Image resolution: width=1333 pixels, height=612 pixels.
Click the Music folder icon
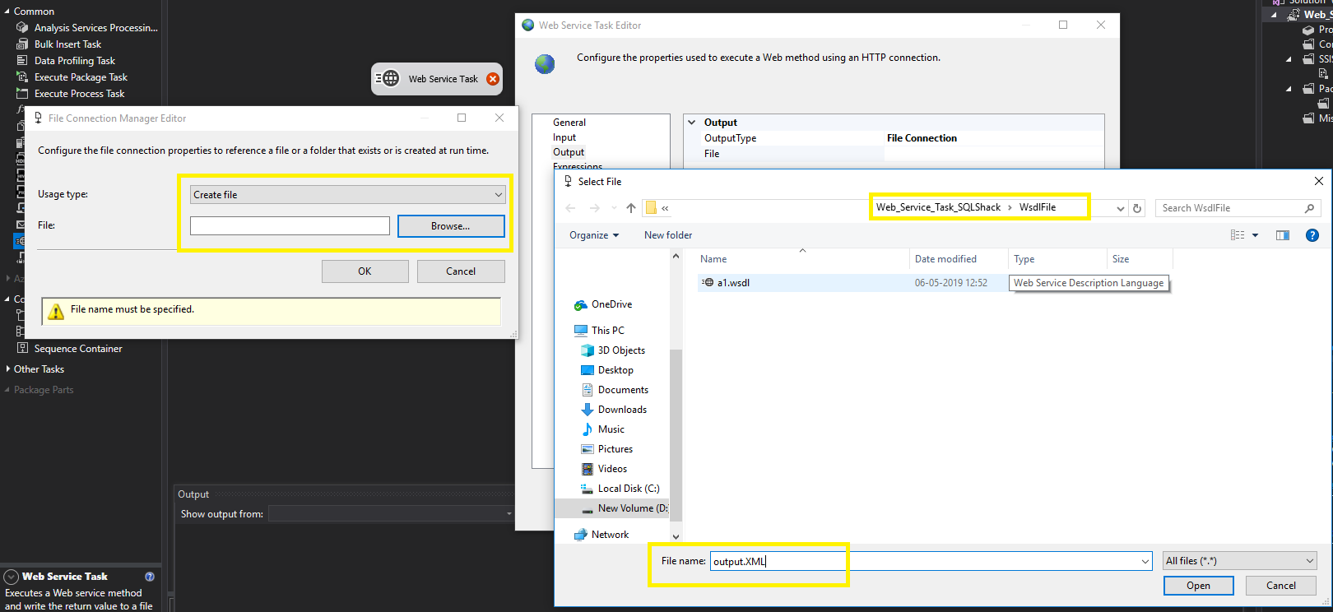point(588,429)
